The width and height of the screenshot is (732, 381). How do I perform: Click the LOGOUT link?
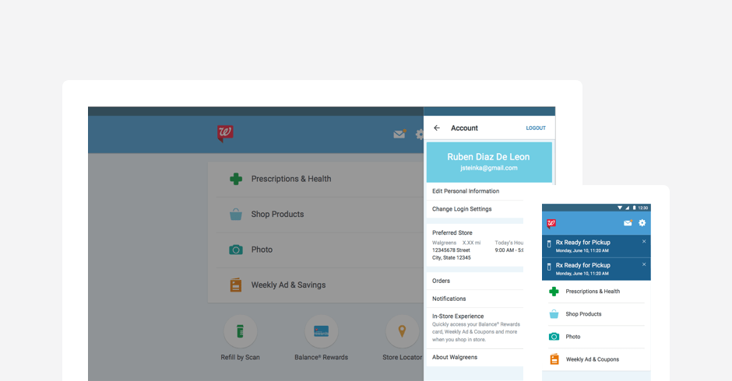point(536,128)
